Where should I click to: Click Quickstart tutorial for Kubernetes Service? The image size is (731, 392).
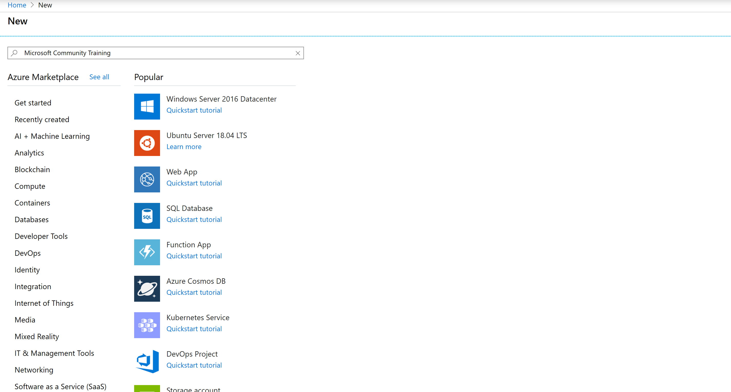pos(194,329)
